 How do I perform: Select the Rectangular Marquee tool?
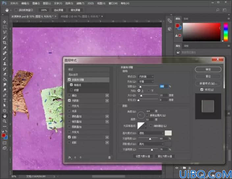5,27
